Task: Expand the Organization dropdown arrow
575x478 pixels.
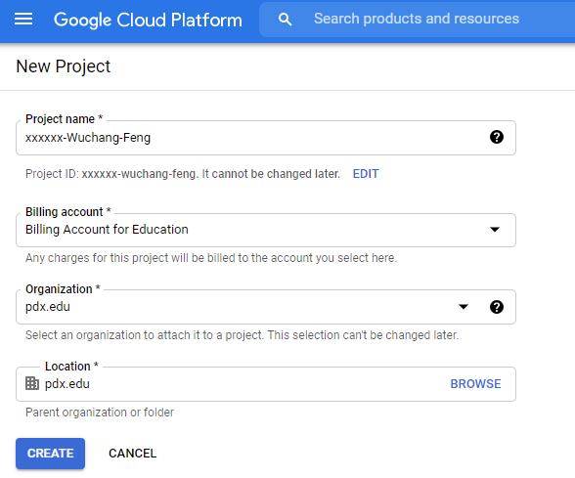Action: click(x=464, y=307)
